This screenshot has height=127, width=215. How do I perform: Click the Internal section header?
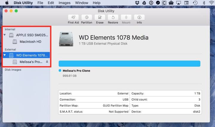[x=10, y=29]
